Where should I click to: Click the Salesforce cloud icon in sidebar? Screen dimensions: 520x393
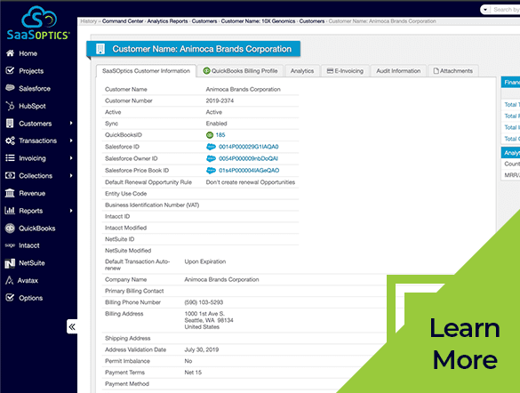(x=11, y=88)
